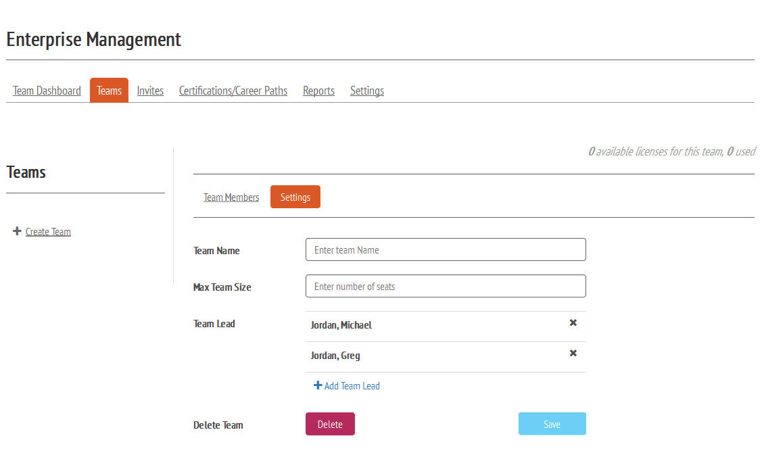Select the Jordan, Michael team lead entry
This screenshot has width=766, height=455.
pyautogui.click(x=341, y=325)
